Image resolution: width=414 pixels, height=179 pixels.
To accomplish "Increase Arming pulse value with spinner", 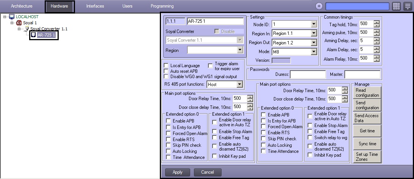I will pos(377,31).
